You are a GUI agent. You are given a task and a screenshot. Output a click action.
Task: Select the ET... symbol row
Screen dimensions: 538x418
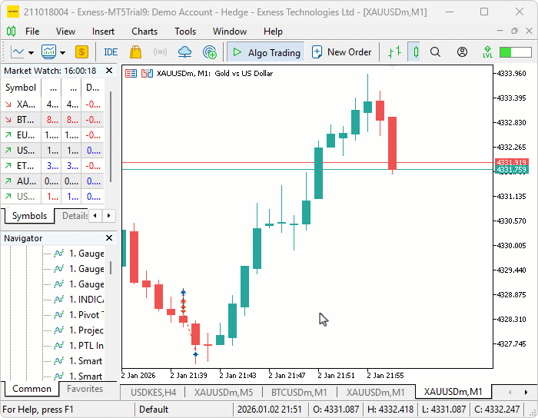(52, 166)
